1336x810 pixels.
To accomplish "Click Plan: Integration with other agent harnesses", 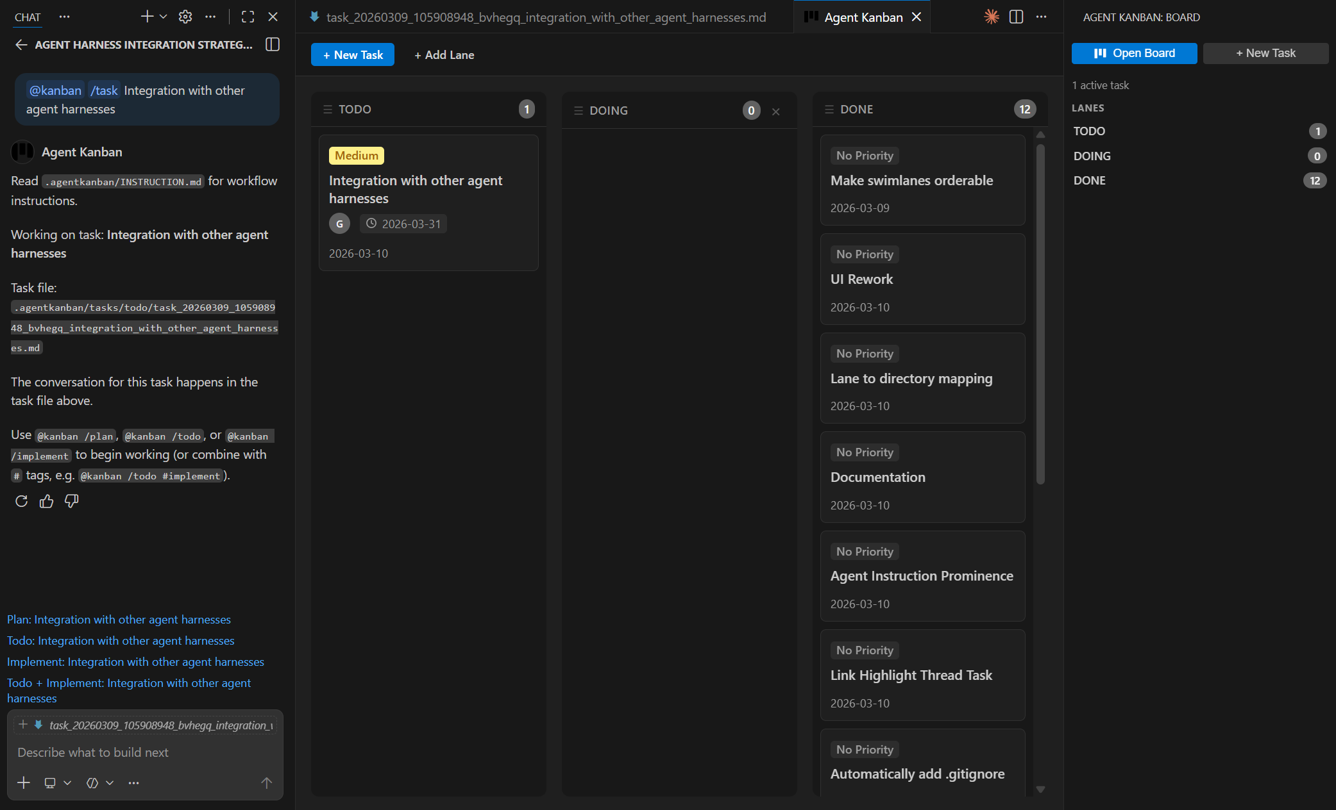I will (x=119, y=620).
